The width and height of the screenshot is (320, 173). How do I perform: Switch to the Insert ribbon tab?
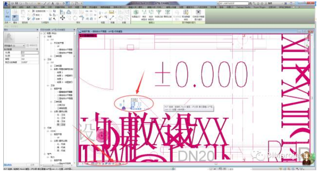pyautogui.click(x=35, y=7)
